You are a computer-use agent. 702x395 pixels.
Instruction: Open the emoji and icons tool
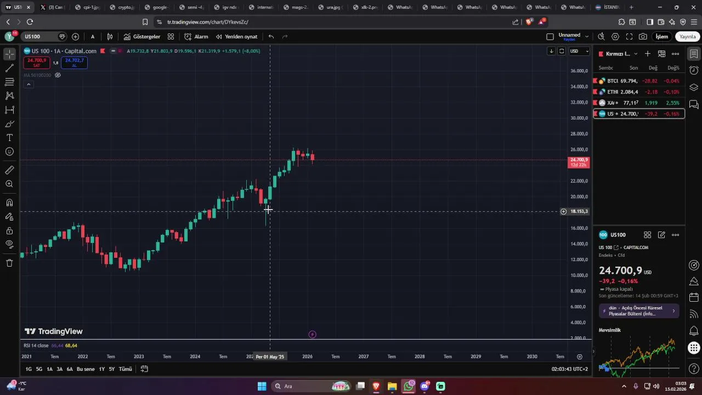tap(9, 151)
